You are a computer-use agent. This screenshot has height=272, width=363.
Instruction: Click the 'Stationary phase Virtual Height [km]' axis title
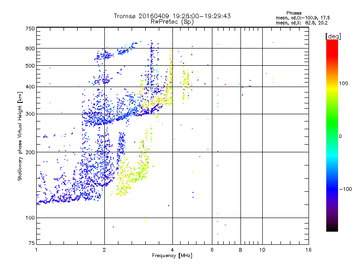coord(20,136)
